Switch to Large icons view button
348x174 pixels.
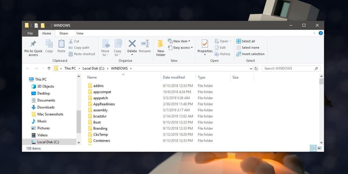(320, 148)
